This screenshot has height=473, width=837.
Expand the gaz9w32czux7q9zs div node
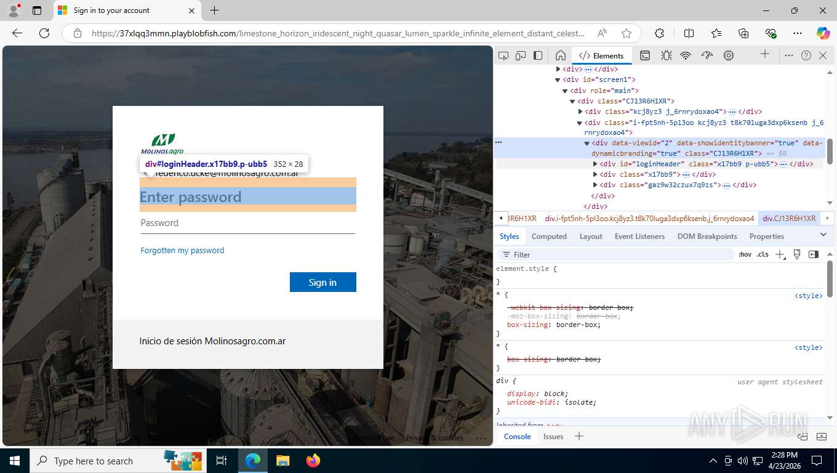click(x=595, y=185)
